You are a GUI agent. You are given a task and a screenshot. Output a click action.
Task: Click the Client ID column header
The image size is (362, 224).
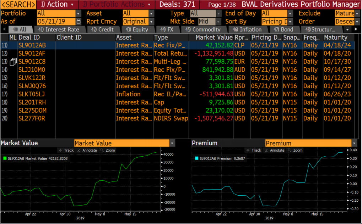[69, 37]
